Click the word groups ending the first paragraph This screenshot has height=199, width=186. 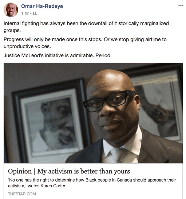tap(12, 31)
